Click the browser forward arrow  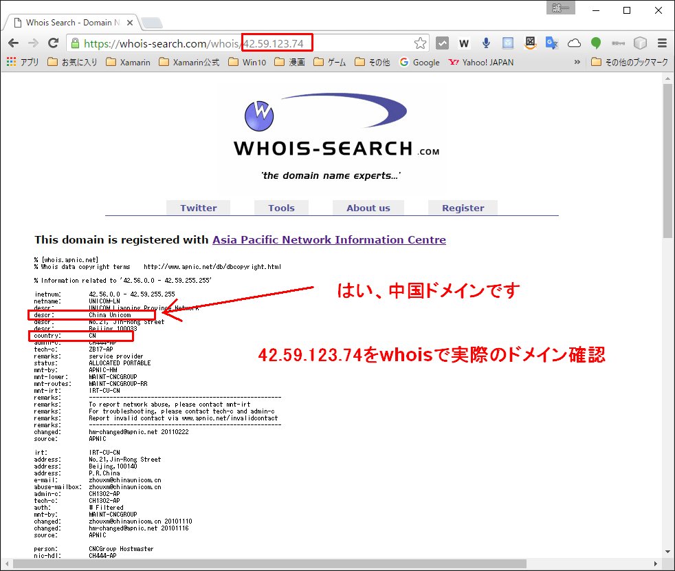click(x=33, y=43)
